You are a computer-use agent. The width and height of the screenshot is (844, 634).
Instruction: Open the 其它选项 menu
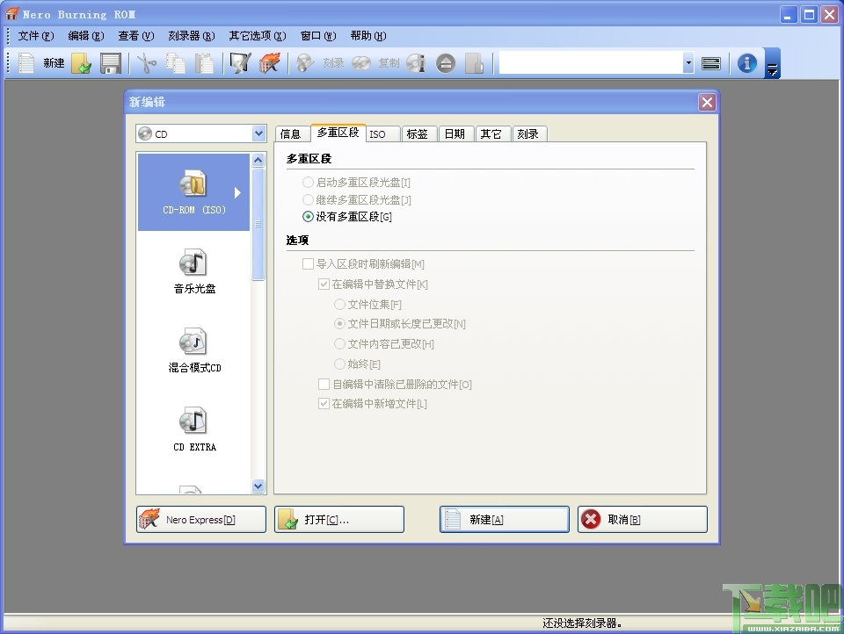pyautogui.click(x=258, y=36)
